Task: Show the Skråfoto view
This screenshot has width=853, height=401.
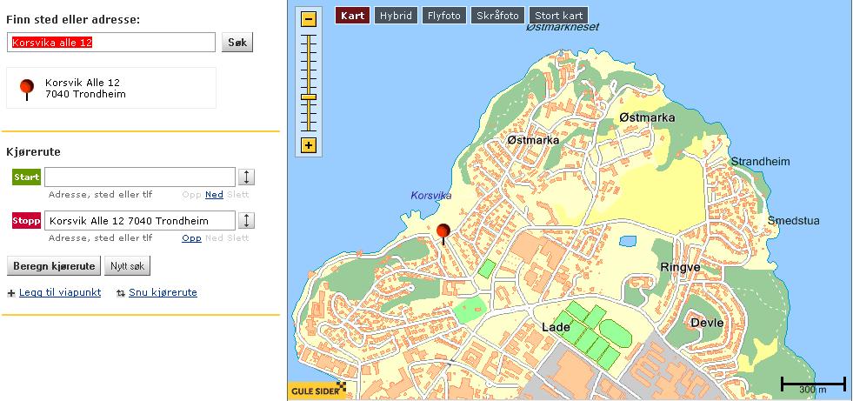Action: click(x=497, y=16)
